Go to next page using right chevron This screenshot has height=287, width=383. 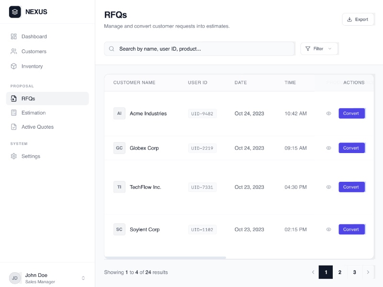pos(368,272)
